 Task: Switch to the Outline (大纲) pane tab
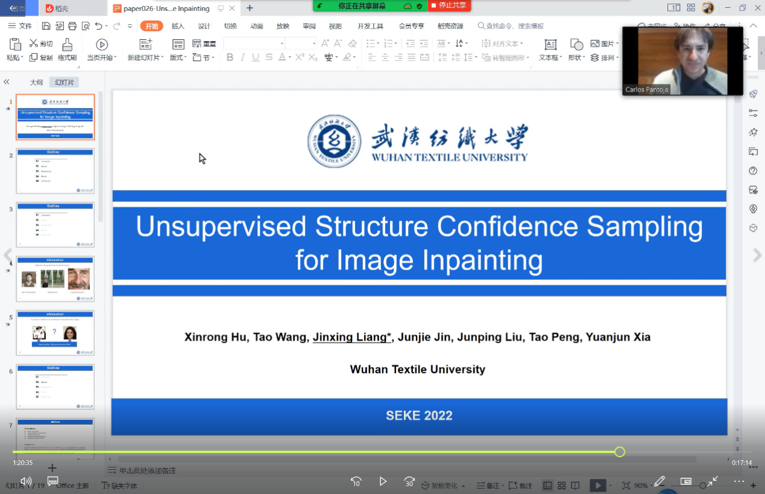click(37, 83)
